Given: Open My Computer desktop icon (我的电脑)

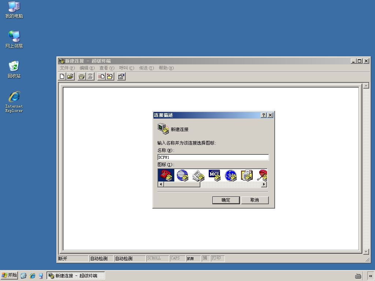Looking at the screenshot, I should pyautogui.click(x=14, y=10).
